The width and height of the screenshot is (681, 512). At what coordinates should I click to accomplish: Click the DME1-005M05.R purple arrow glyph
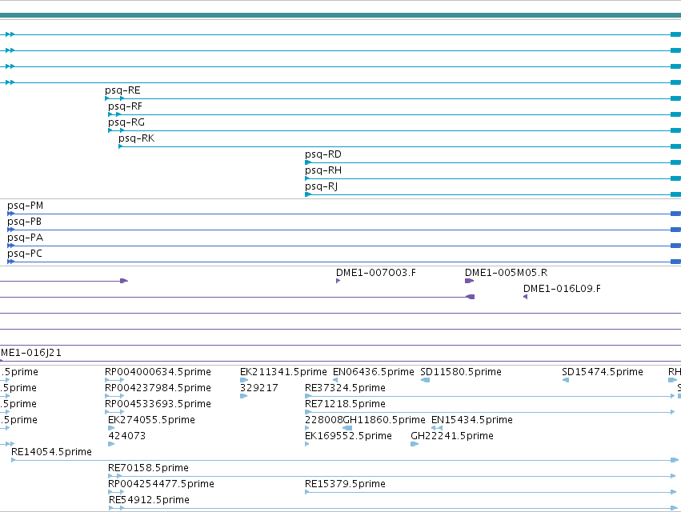pyautogui.click(x=469, y=281)
